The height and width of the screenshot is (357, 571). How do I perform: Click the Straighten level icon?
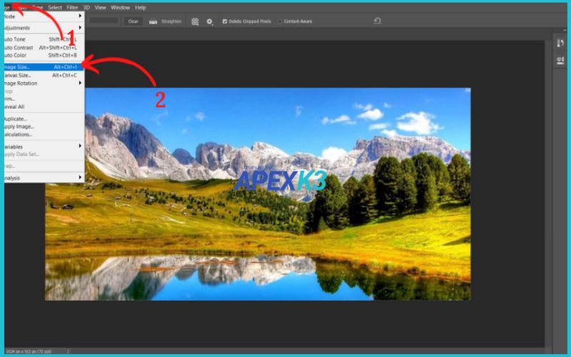point(153,21)
